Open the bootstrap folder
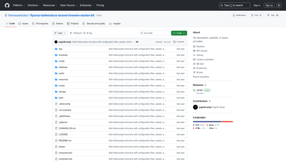 (63, 55)
